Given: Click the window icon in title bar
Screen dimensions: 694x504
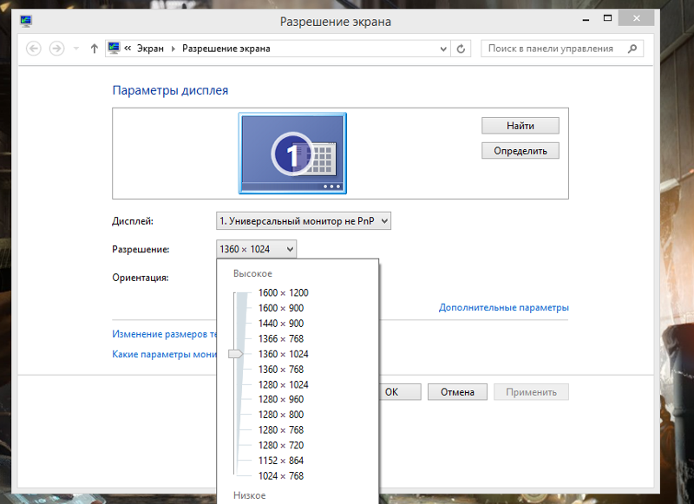Looking at the screenshot, I should pos(26,21).
